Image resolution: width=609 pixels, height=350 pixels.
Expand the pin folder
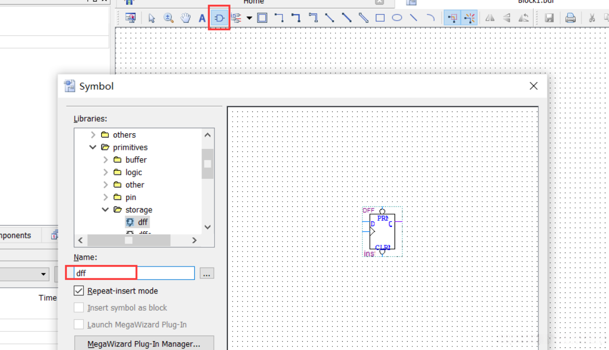[x=105, y=197]
